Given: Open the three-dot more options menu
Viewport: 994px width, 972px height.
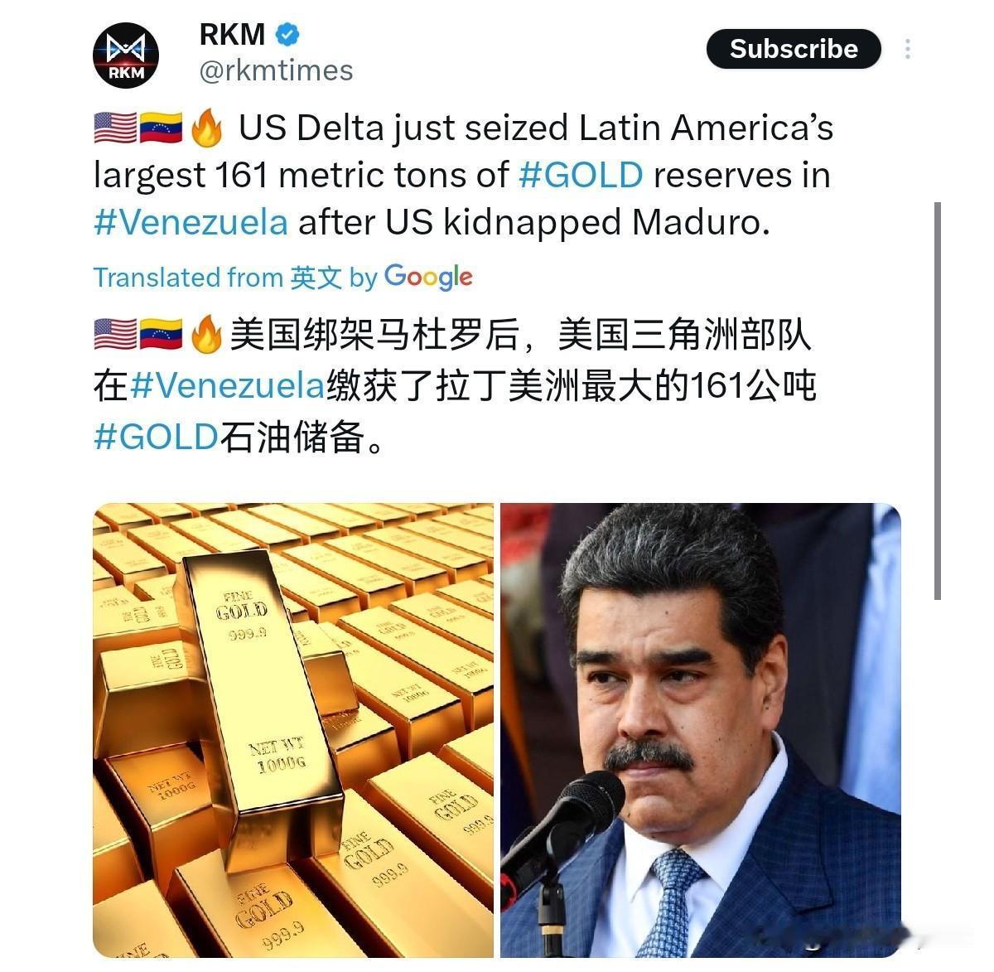Looking at the screenshot, I should coord(908,49).
